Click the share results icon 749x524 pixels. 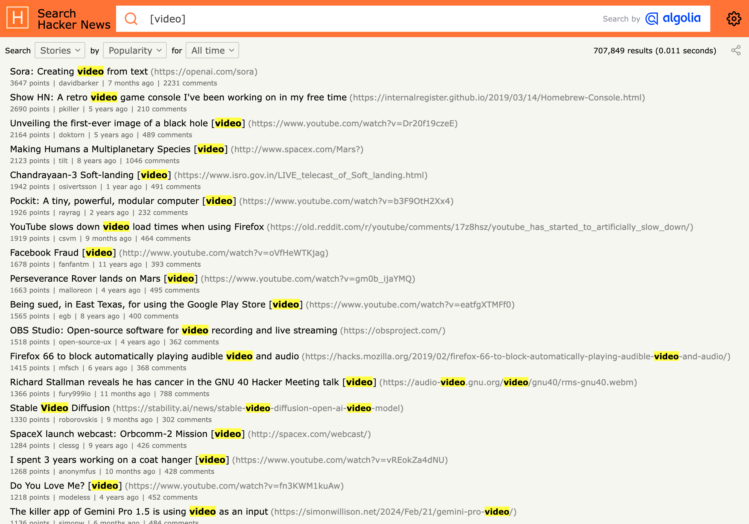[736, 51]
